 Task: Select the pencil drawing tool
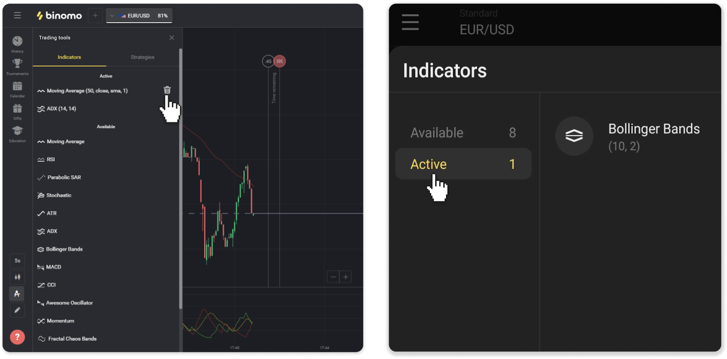[x=17, y=310]
